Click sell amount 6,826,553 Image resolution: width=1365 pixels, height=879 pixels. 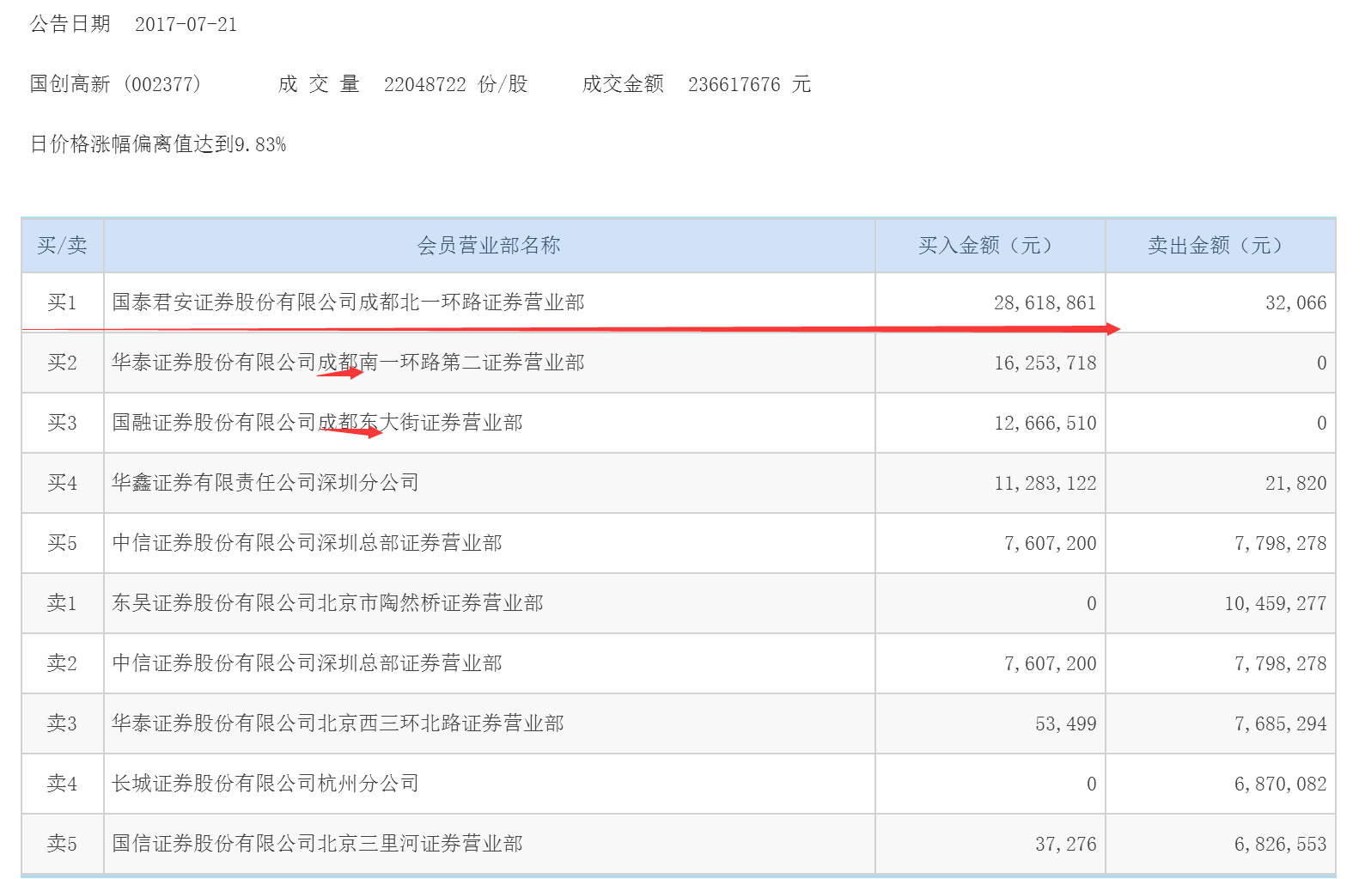pos(1281,844)
